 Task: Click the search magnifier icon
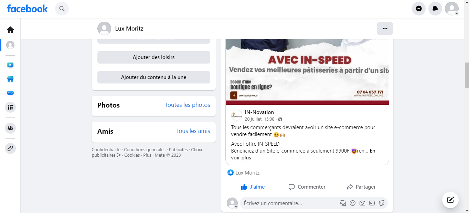pyautogui.click(x=62, y=9)
